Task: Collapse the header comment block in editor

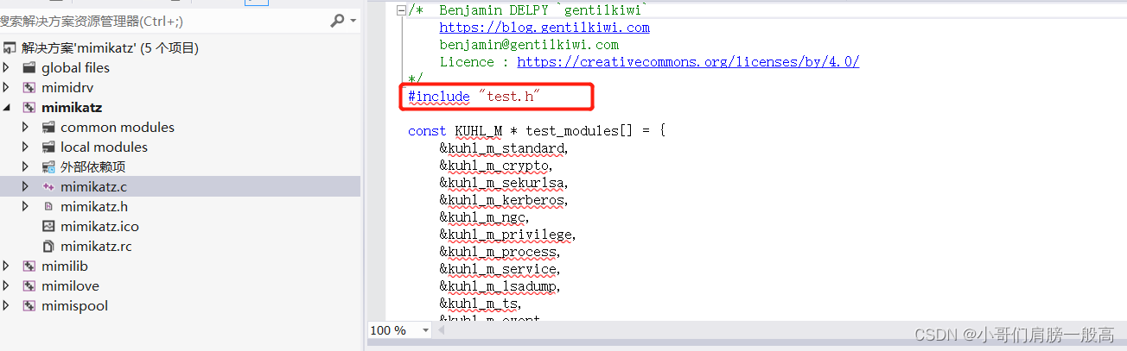Action: click(x=401, y=10)
